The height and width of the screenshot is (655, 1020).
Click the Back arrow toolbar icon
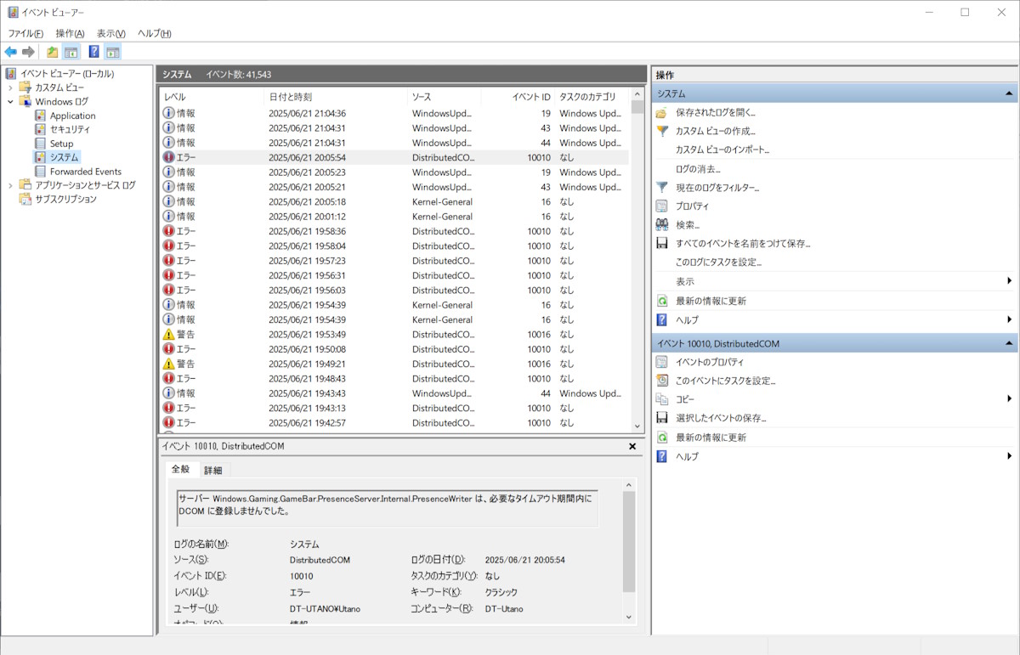tap(11, 52)
